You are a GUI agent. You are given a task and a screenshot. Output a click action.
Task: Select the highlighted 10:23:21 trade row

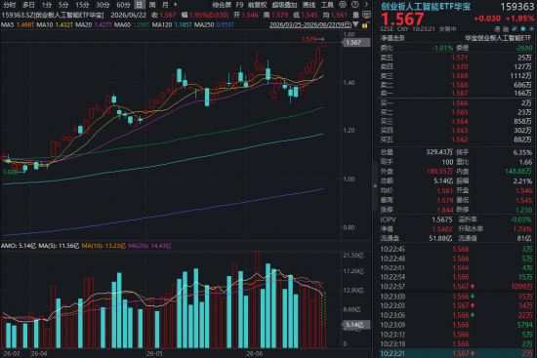point(457,353)
